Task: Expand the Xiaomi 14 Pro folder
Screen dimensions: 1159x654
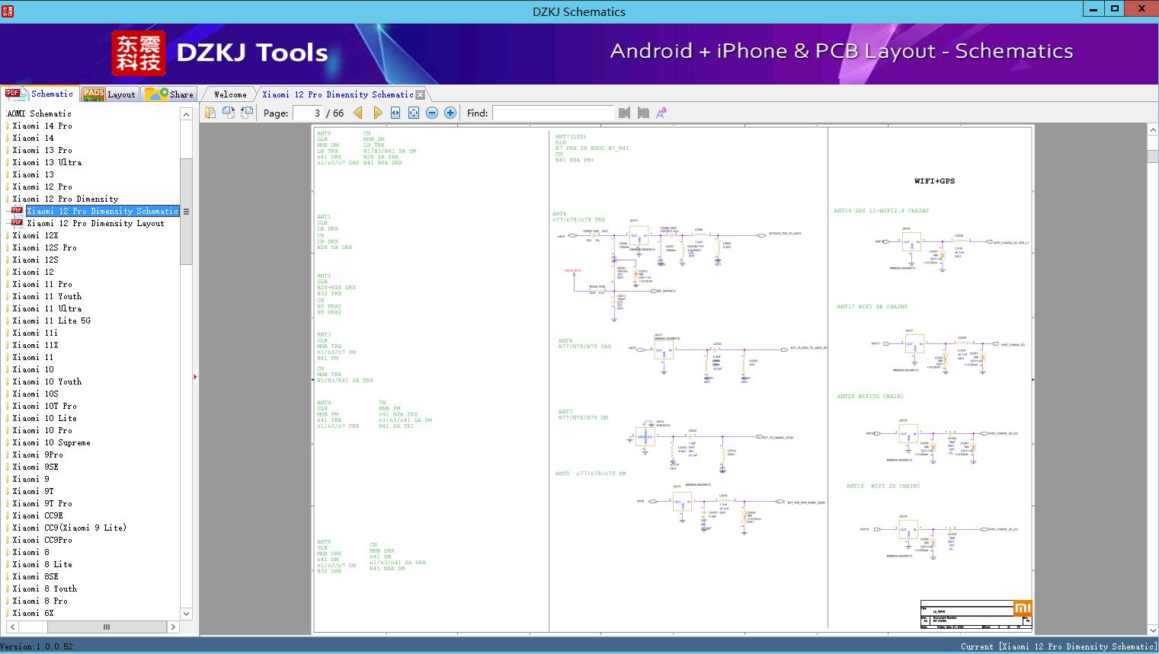Action: point(42,126)
